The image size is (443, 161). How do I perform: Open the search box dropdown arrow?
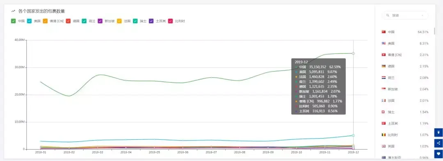point(422,15)
